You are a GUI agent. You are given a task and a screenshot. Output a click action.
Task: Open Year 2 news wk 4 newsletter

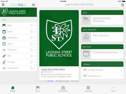102,37
